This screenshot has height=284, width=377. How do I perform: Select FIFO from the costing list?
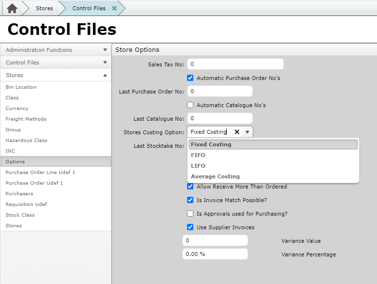pyautogui.click(x=198, y=155)
